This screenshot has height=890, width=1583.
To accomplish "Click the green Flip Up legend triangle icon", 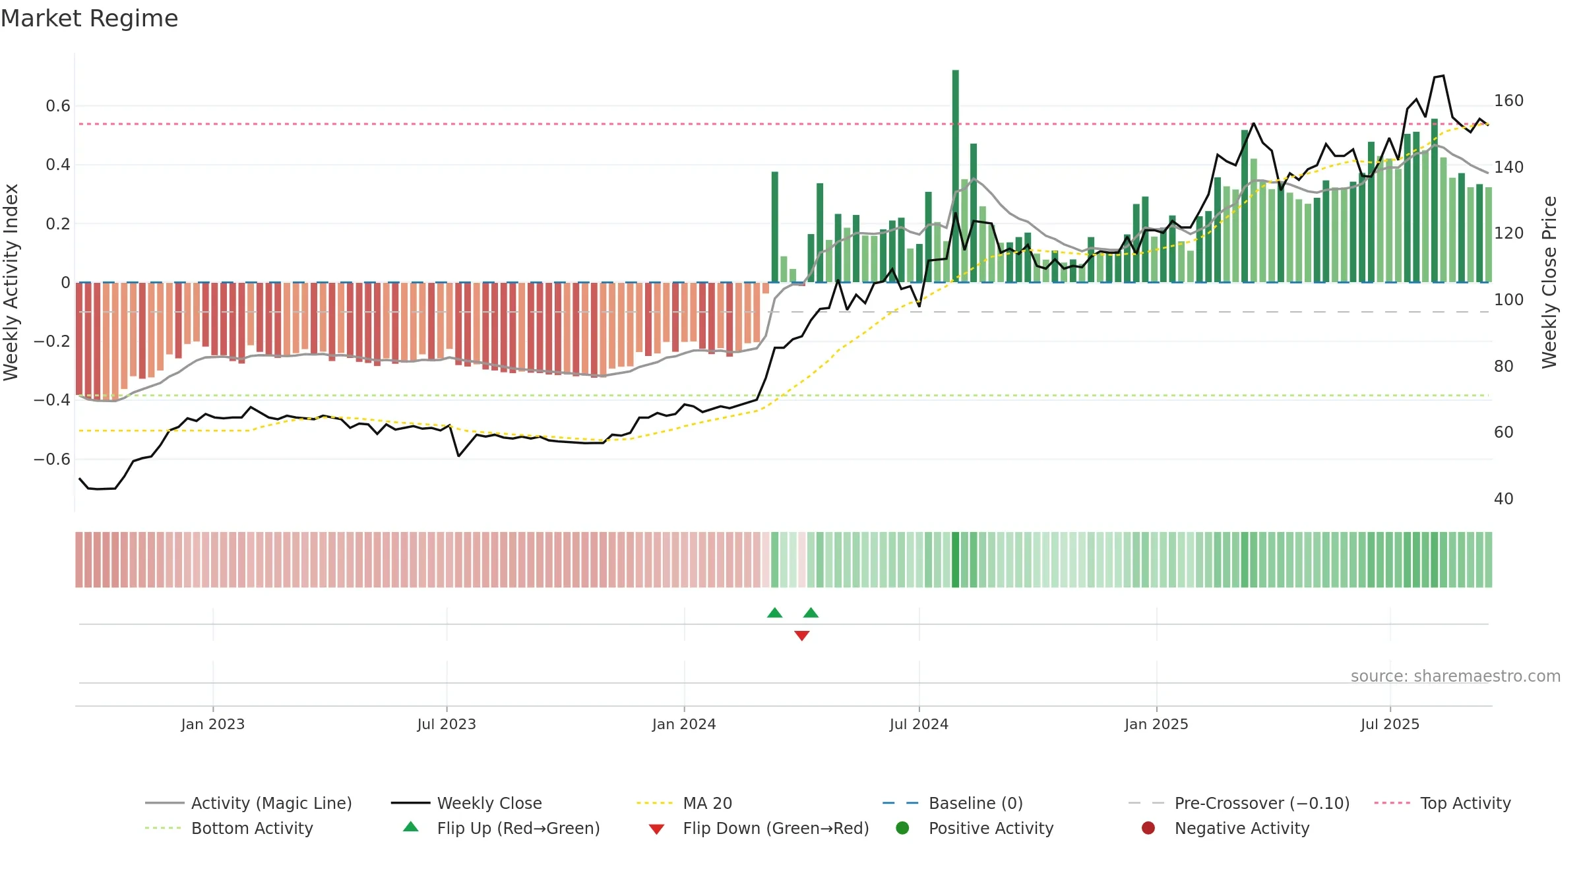I will point(411,827).
